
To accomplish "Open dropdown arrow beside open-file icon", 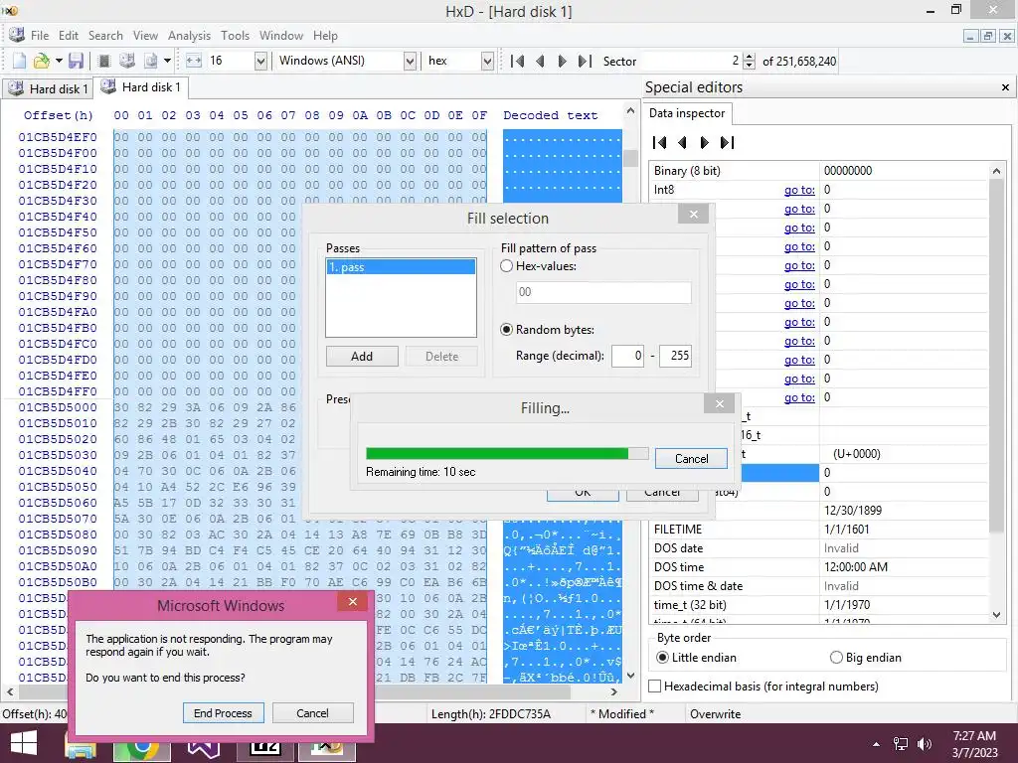I will pyautogui.click(x=59, y=61).
